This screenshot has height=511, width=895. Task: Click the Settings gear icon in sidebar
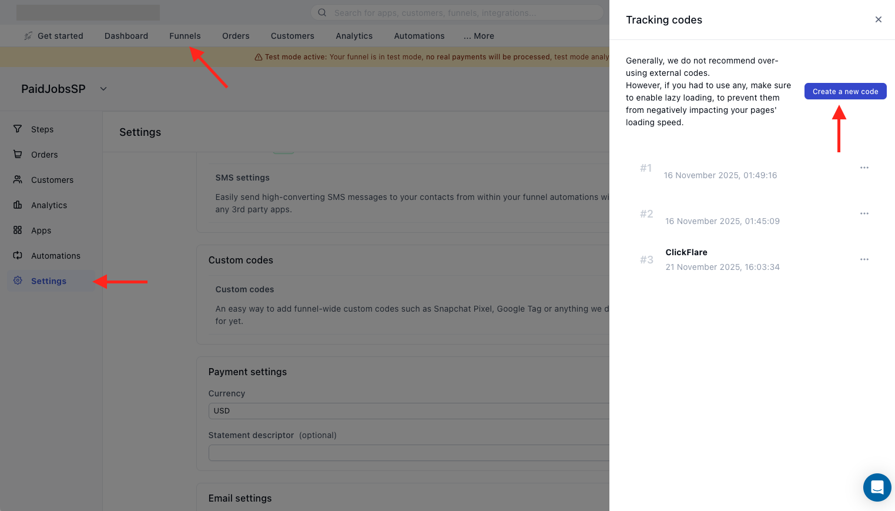[x=18, y=280]
